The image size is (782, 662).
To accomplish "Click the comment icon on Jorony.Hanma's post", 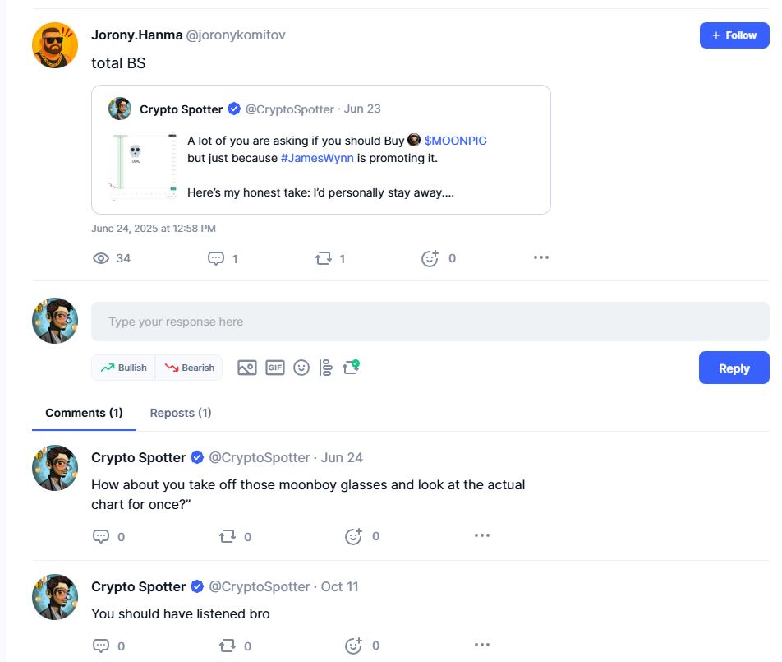I will coord(216,258).
